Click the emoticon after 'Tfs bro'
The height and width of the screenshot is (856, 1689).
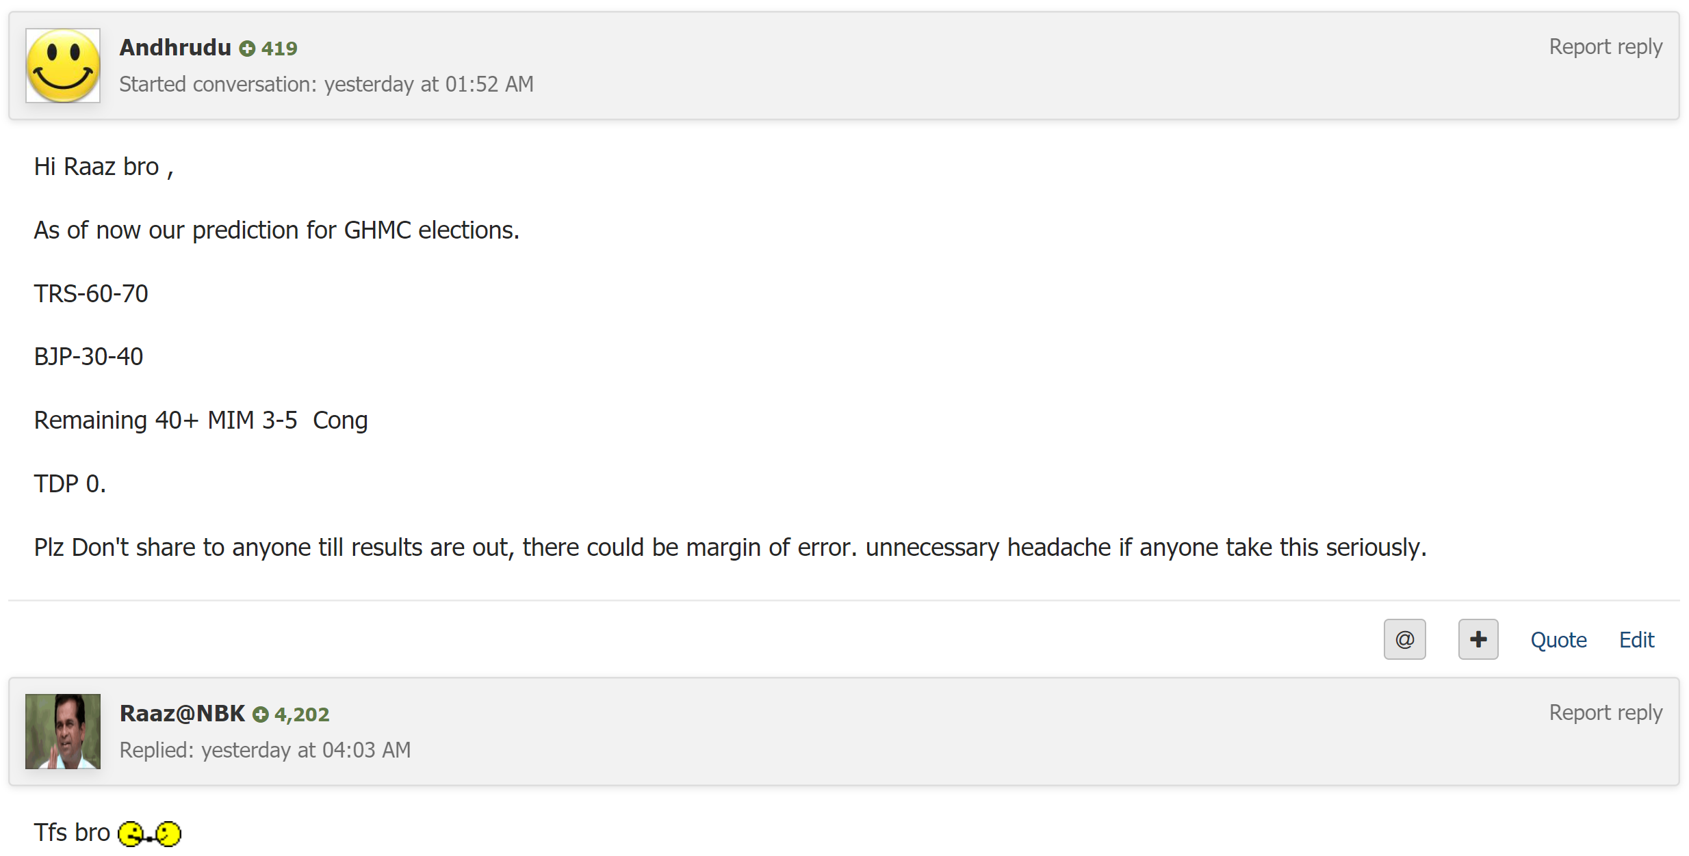(x=149, y=833)
